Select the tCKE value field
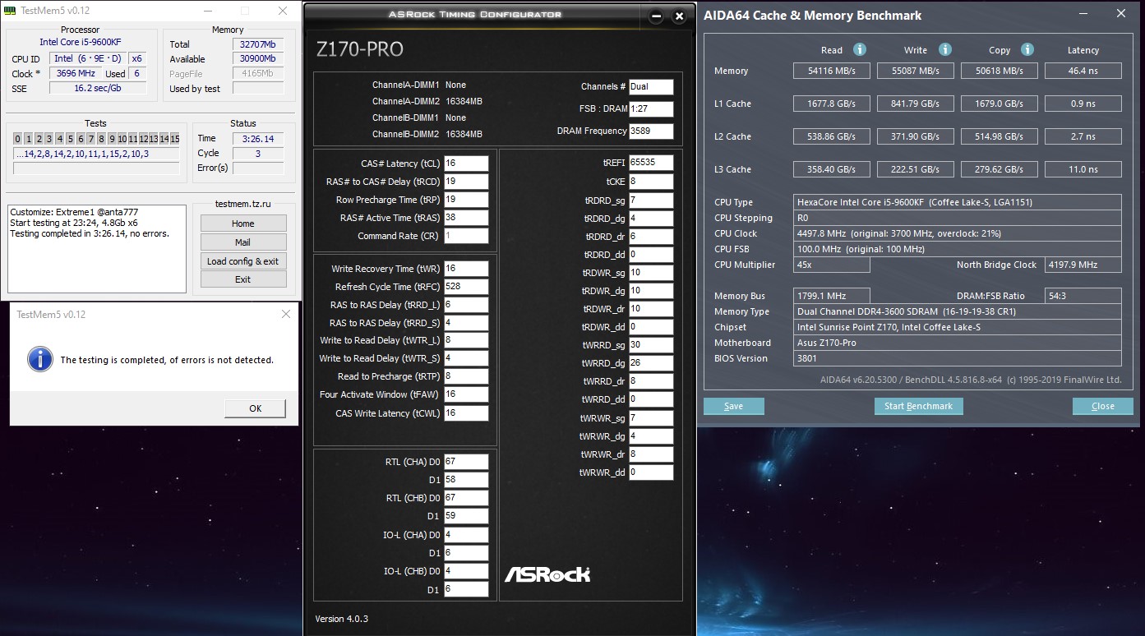 tap(651, 182)
